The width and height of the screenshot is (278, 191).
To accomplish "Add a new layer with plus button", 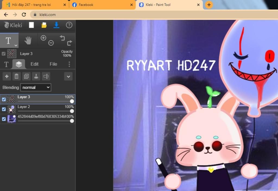I will [x=7, y=76].
